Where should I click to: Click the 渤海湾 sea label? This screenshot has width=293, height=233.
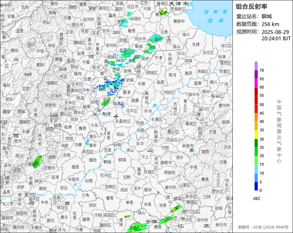pyautogui.click(x=215, y=12)
